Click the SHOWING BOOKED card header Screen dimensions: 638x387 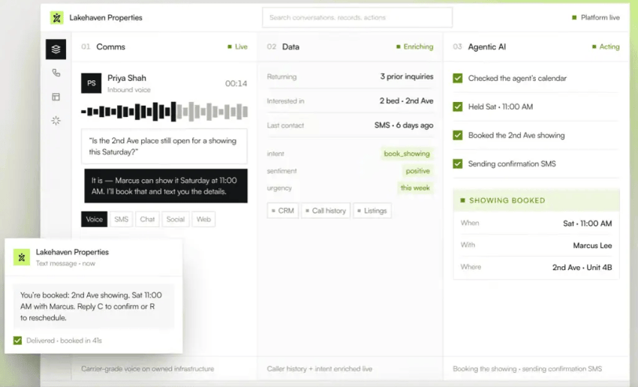(x=536, y=200)
